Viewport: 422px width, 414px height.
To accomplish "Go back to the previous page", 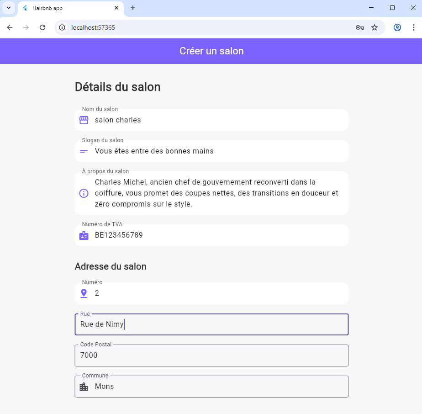I will pyautogui.click(x=10, y=27).
